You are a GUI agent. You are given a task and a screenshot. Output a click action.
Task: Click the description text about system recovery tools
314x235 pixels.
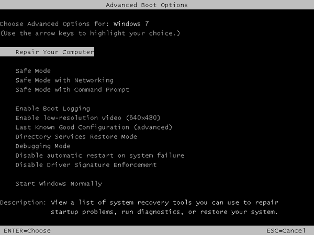pos(164,207)
